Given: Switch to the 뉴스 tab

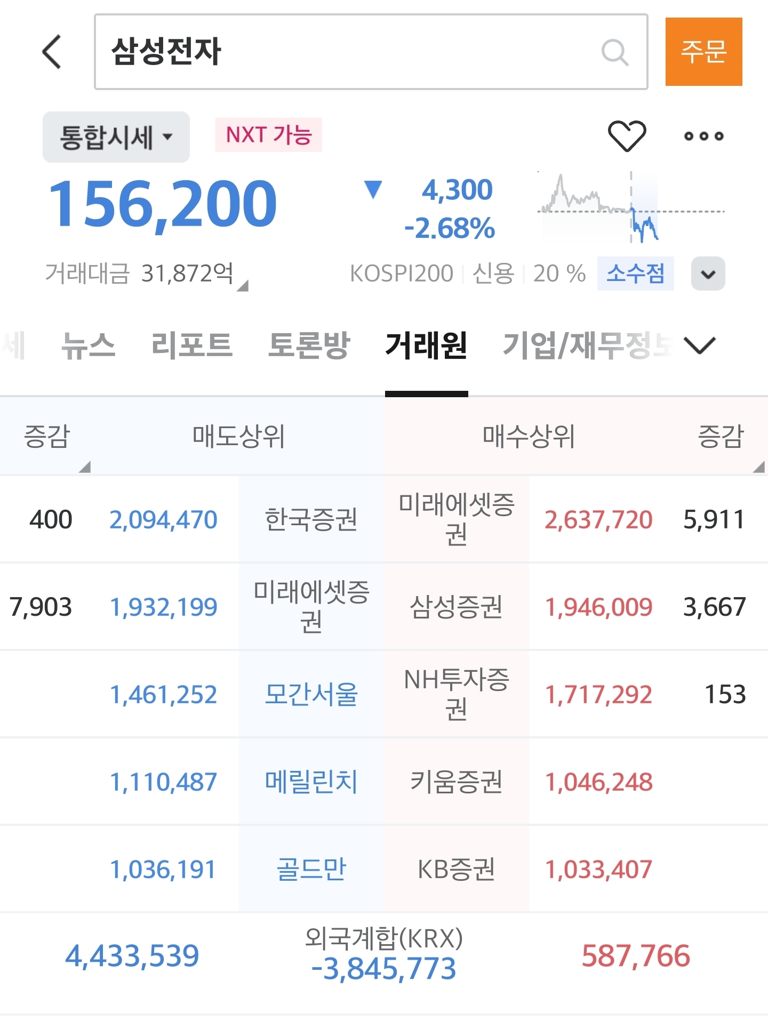Looking at the screenshot, I should pos(89,345).
